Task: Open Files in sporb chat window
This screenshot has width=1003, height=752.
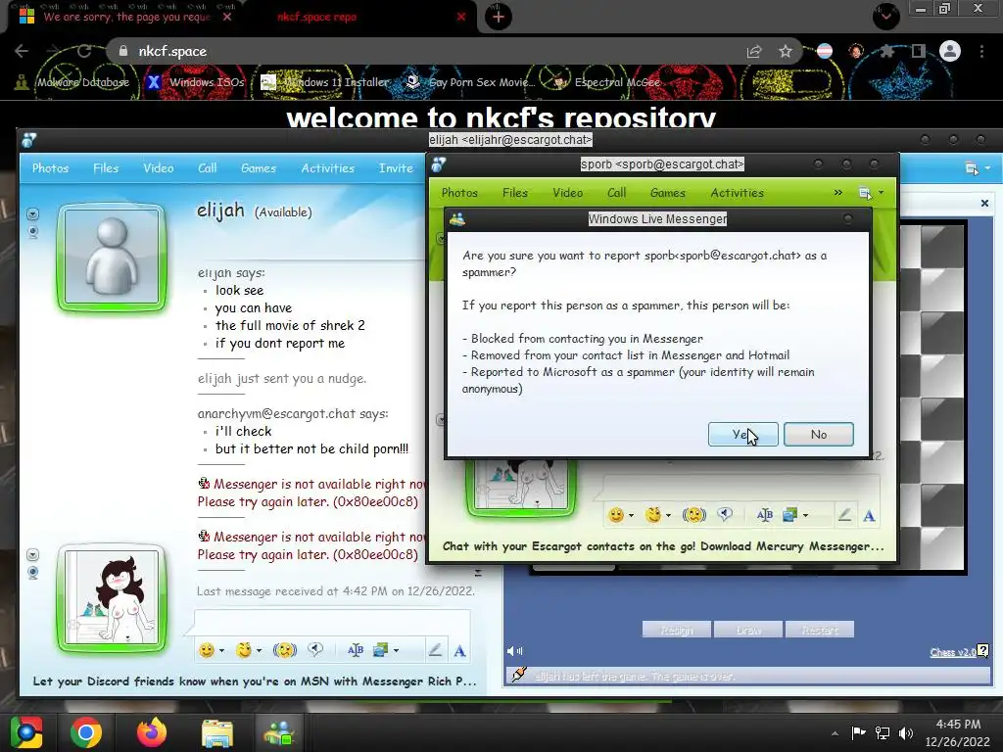Action: point(515,193)
